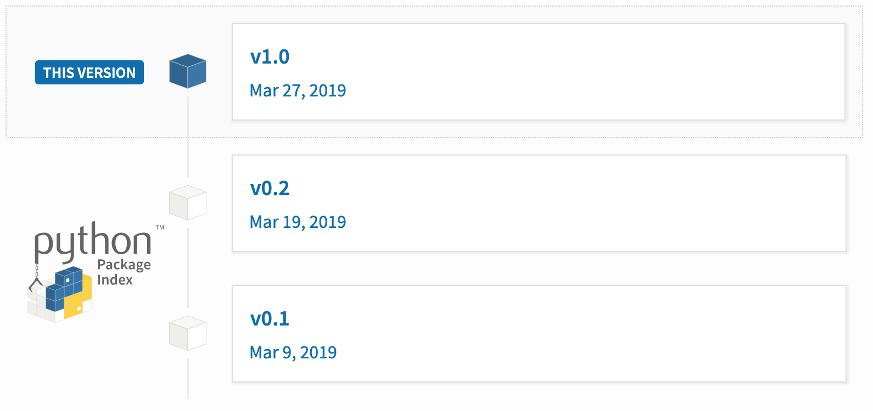Click the THIS VERSION badge
873x411 pixels.
[89, 72]
